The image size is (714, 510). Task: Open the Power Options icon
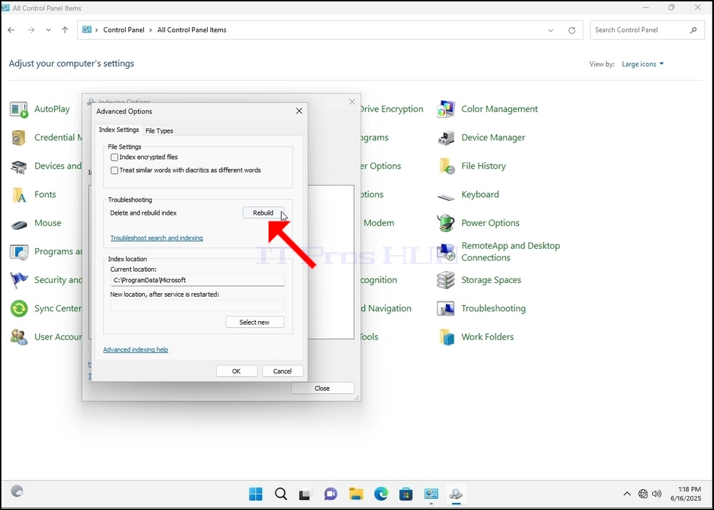pos(446,223)
